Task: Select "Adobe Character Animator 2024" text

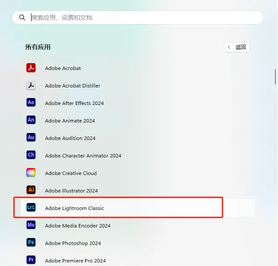Action: pos(83,156)
